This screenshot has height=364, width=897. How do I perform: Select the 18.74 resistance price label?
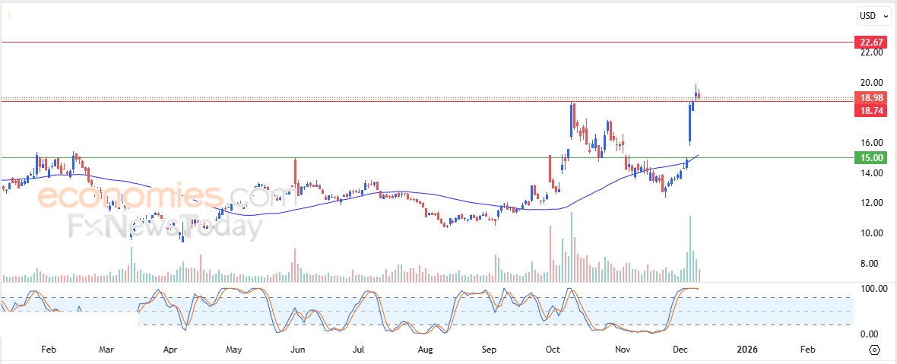coord(870,109)
